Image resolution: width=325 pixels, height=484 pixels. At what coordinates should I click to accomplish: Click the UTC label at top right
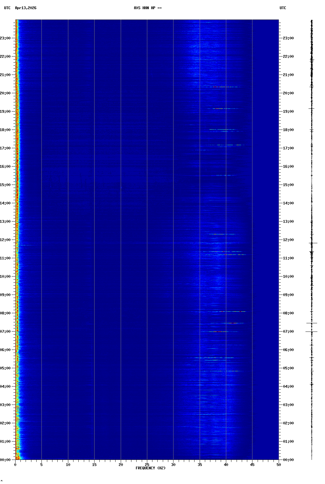[x=283, y=8]
